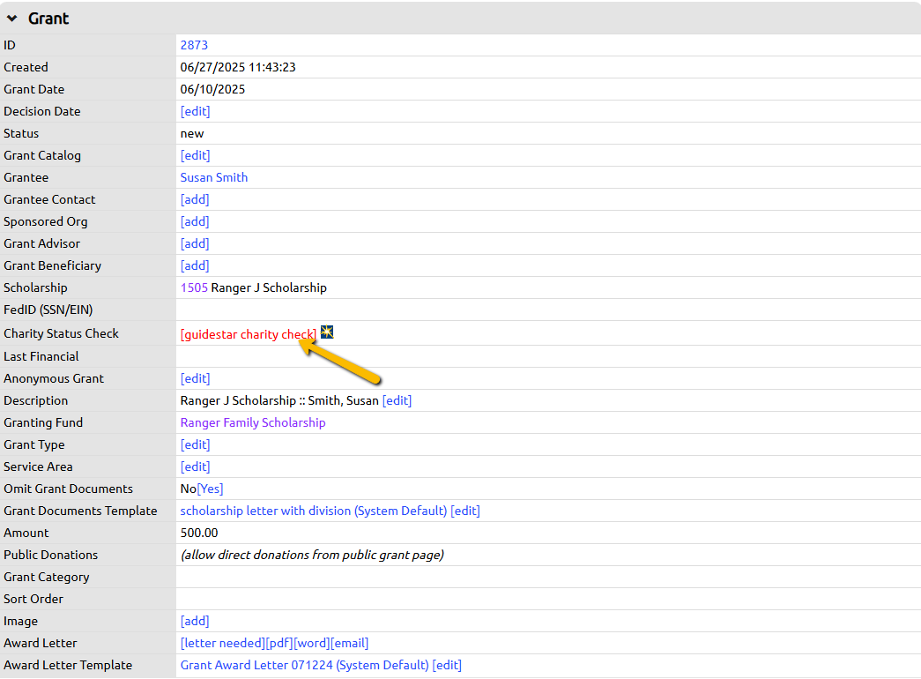Edit the Grant Type
The width and height of the screenshot is (921, 679).
195,444
